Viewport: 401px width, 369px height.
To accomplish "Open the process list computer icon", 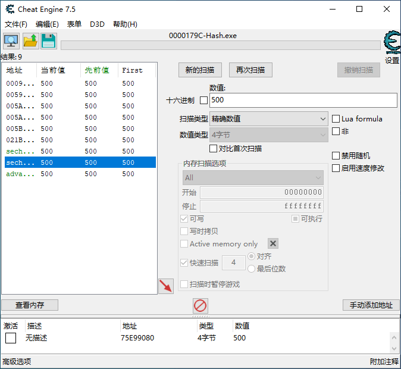I will pyautogui.click(x=11, y=41).
